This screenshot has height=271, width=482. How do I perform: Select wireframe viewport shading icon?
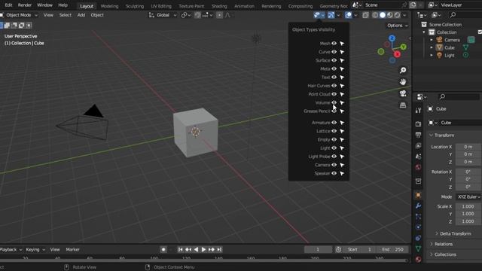tap(375, 15)
